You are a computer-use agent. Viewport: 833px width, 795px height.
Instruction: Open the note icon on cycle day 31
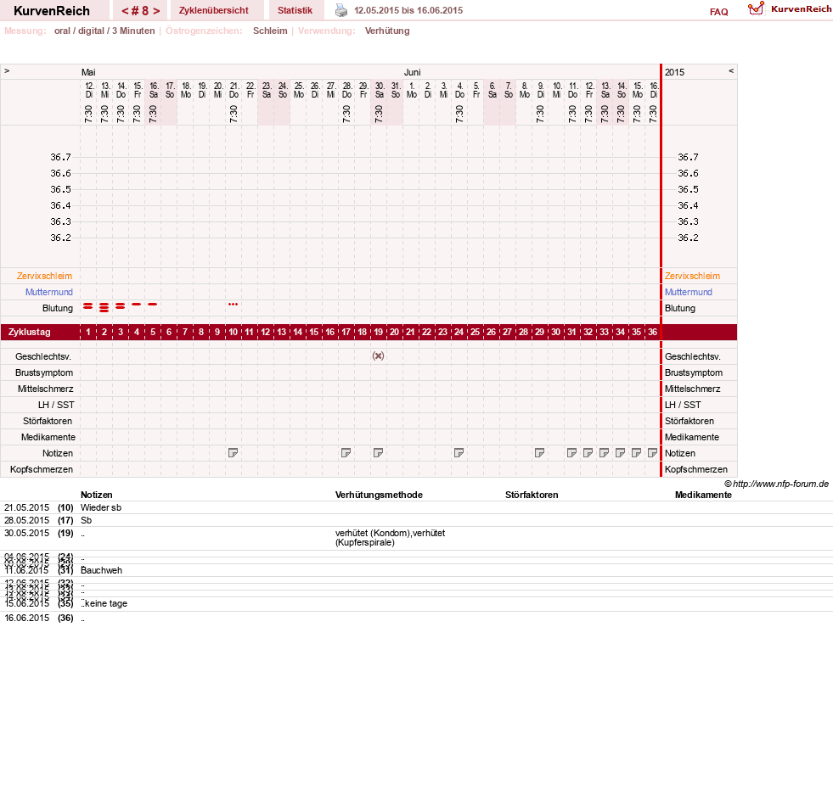point(572,453)
